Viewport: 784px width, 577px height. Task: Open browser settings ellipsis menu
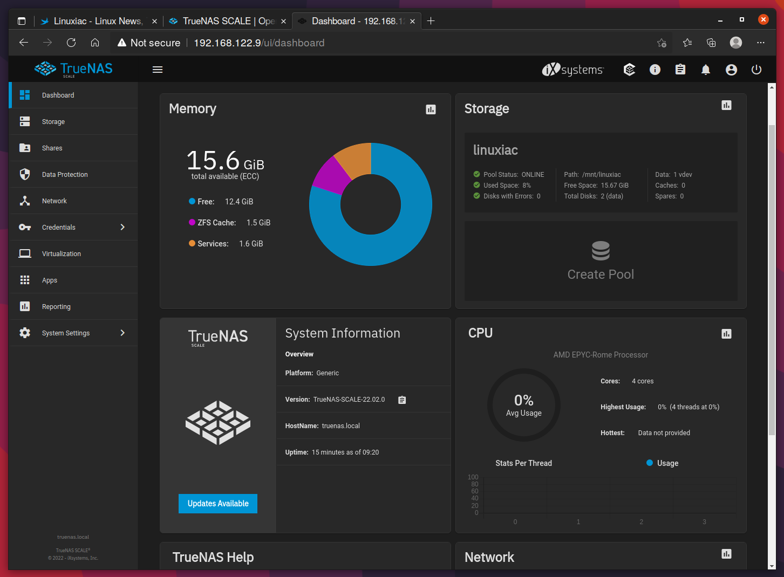(761, 43)
